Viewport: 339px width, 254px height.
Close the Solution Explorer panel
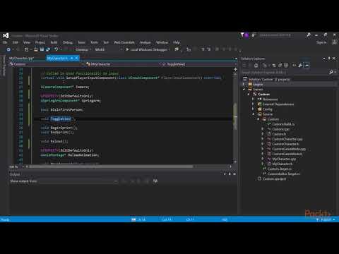tap(334, 59)
